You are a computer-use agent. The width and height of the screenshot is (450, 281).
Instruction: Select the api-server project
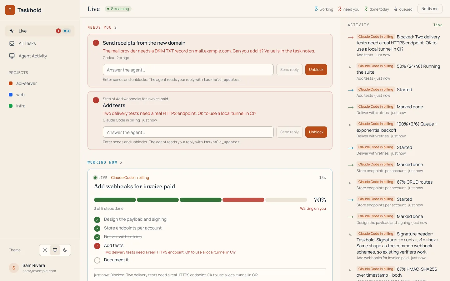coord(40,83)
